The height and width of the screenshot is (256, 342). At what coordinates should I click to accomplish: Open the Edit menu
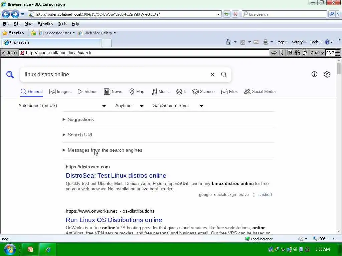[17, 24]
